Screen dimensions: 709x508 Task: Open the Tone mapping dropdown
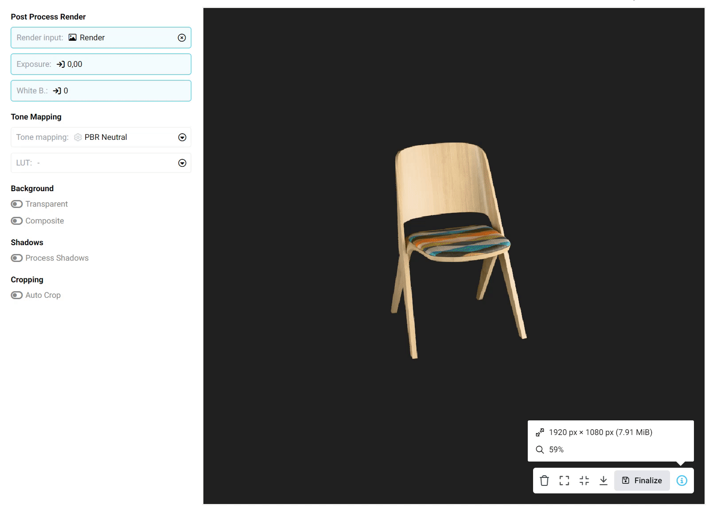[x=182, y=137]
